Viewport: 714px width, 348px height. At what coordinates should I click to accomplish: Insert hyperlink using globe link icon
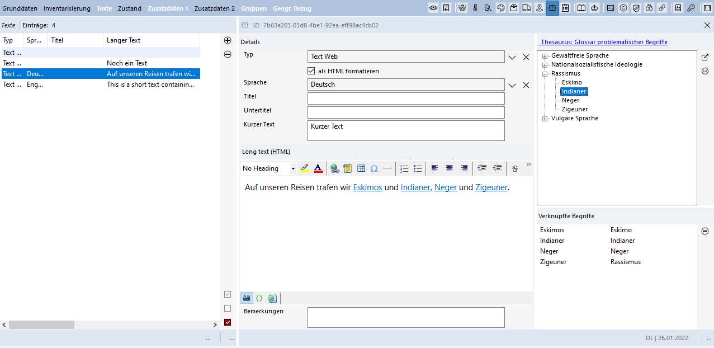[334, 168]
